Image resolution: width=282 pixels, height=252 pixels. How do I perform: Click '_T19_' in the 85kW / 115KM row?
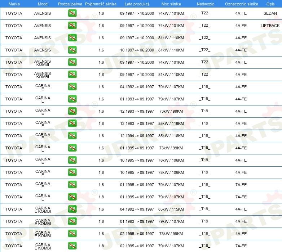[205, 209]
